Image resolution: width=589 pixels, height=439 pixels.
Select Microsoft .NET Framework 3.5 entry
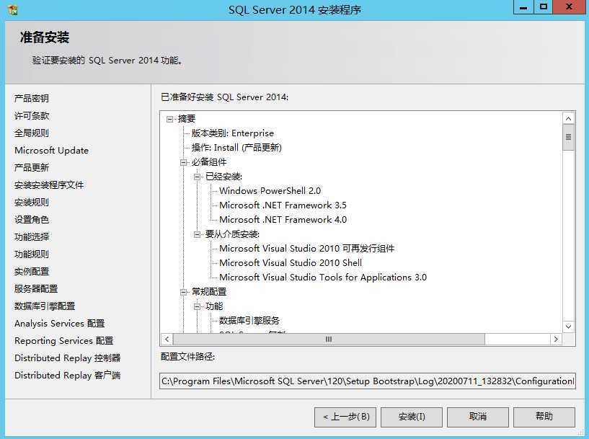pos(283,205)
